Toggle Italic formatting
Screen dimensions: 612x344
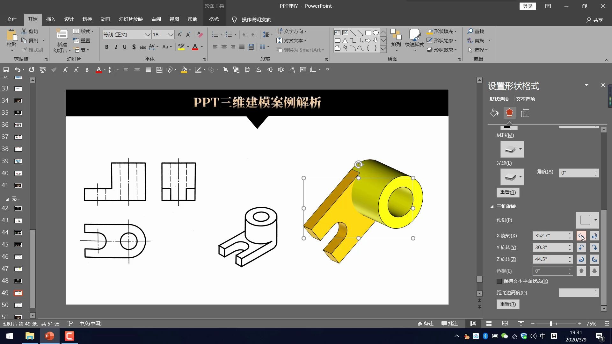point(116,47)
